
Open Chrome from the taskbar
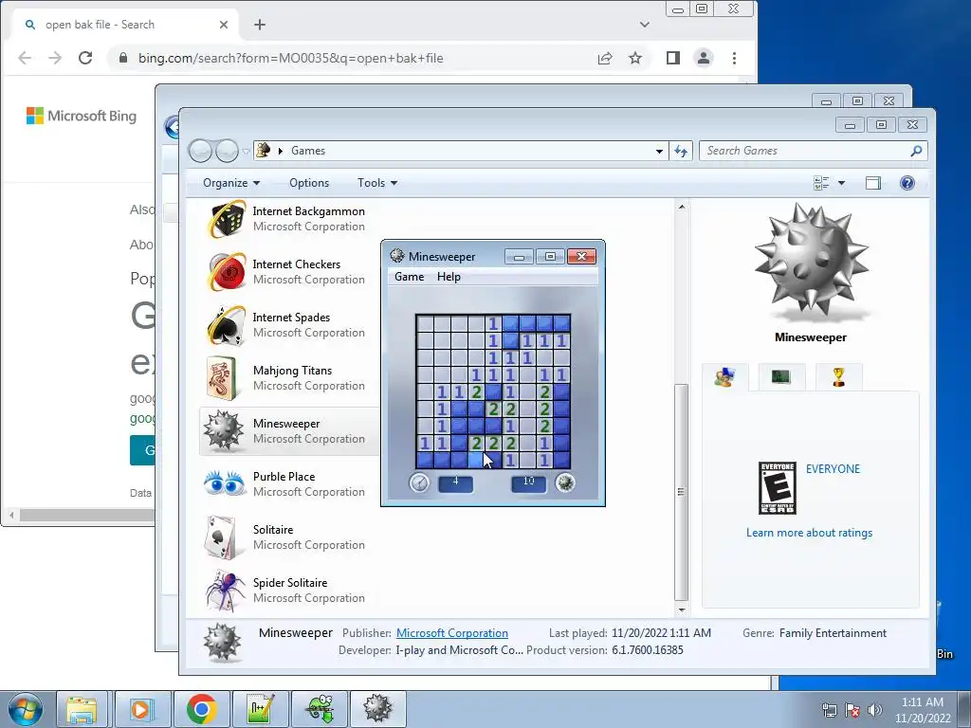coord(201,709)
